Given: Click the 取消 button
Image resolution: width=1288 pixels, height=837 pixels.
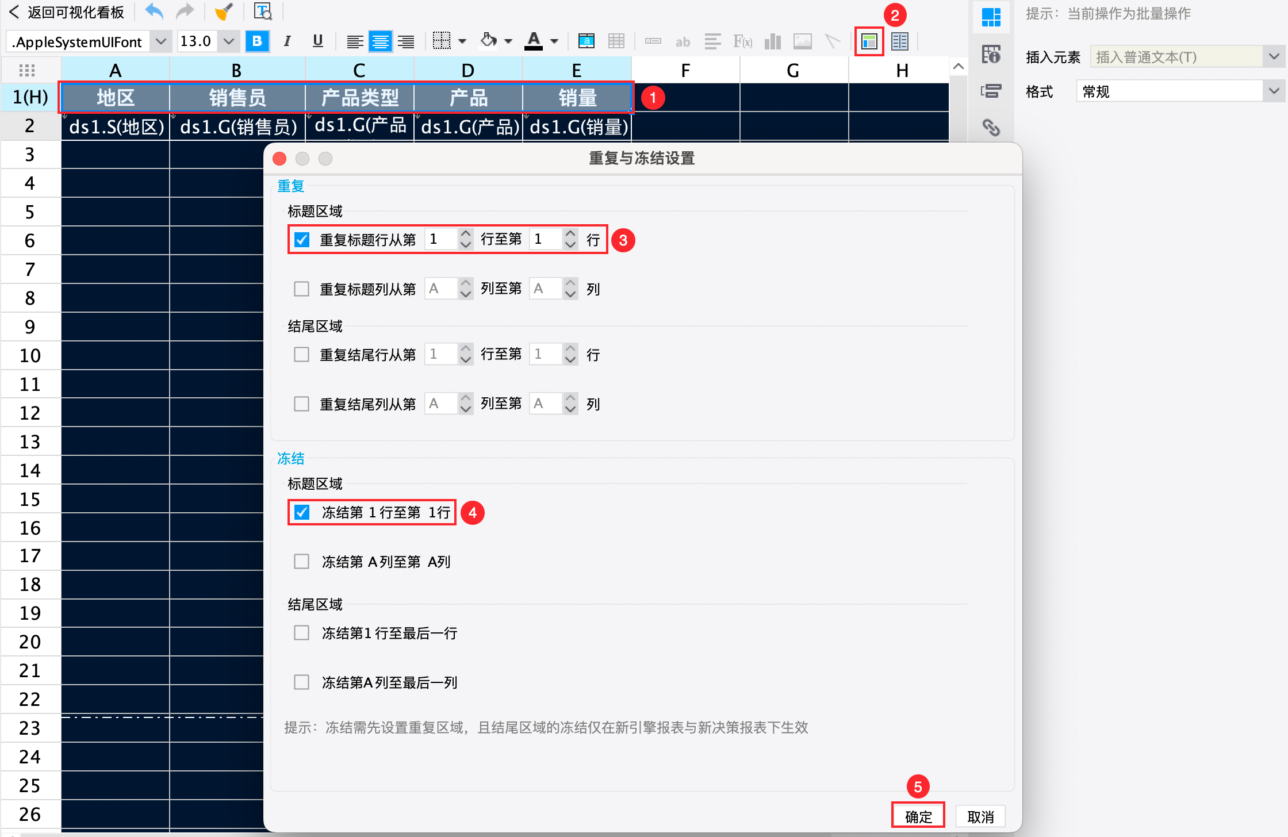Looking at the screenshot, I should tap(979, 816).
